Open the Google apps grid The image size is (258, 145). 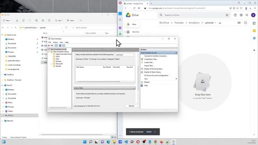pos(247,15)
